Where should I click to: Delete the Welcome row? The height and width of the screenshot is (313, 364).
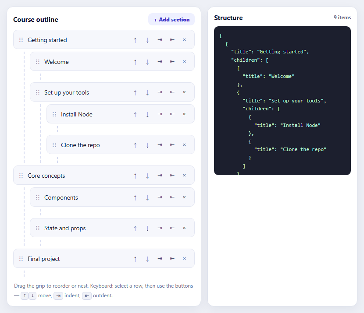click(184, 62)
